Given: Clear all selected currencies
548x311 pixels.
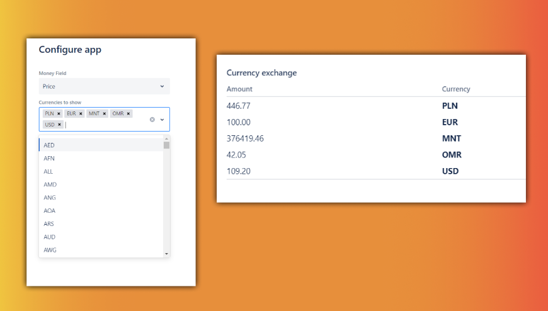Looking at the screenshot, I should (x=152, y=119).
